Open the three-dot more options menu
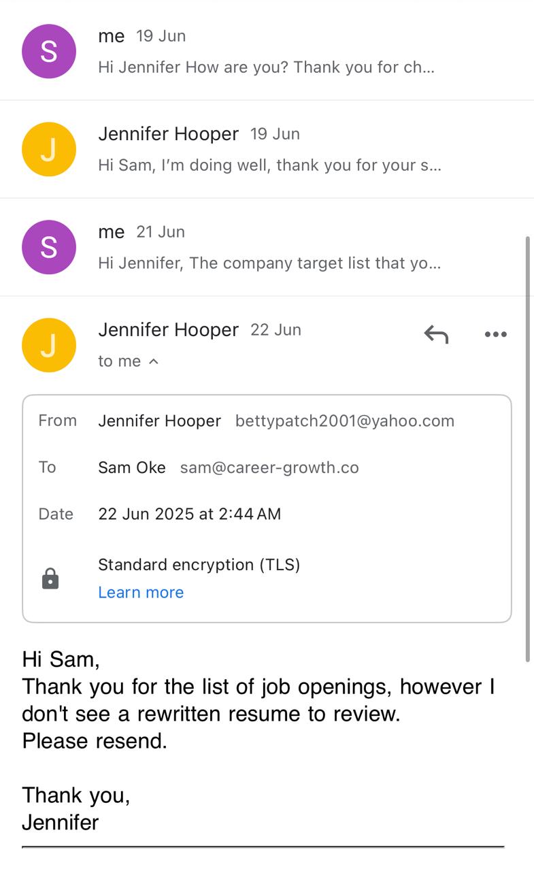 pyautogui.click(x=495, y=334)
